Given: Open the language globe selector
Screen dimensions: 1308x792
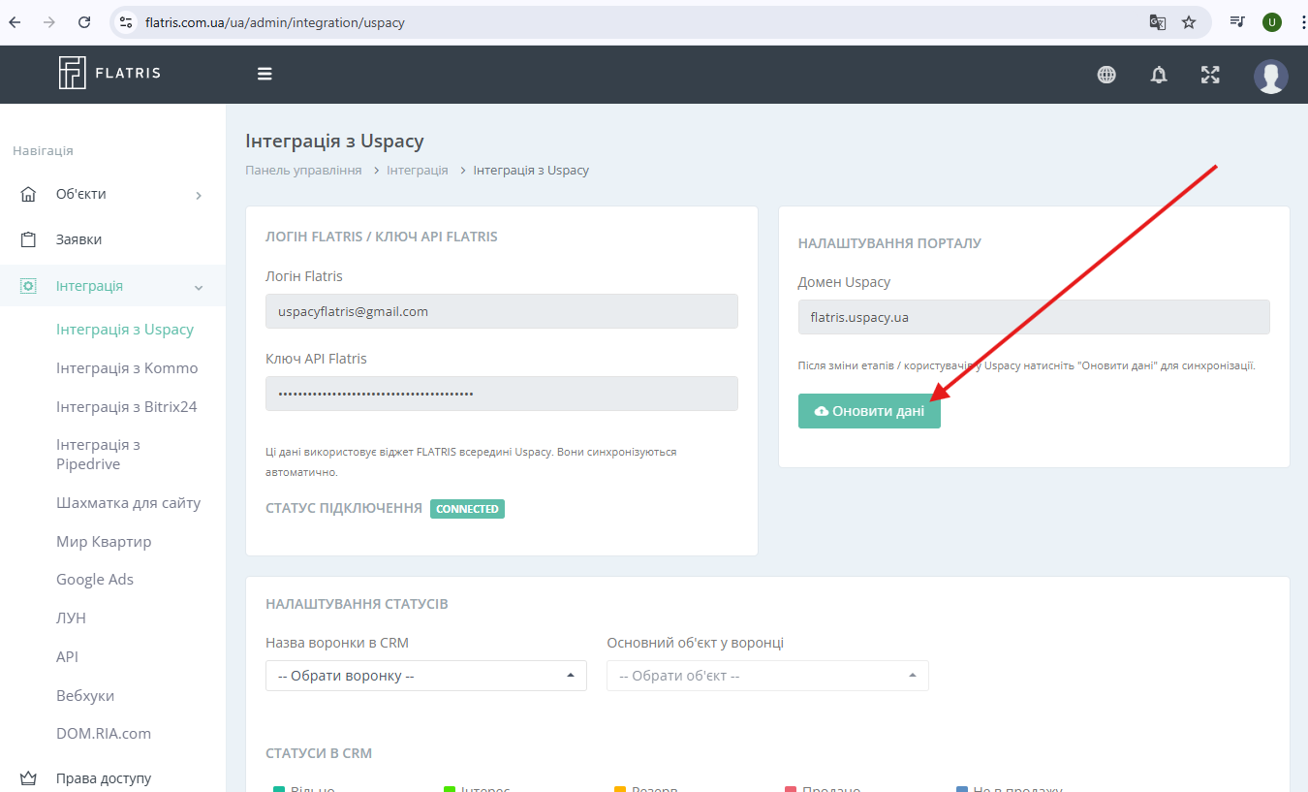Looking at the screenshot, I should [x=1106, y=75].
